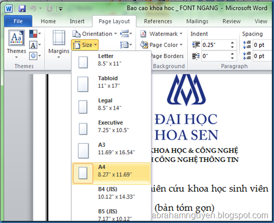Open the Breaks dropdown icon
The width and height of the screenshot is (274, 223).
[x=126, y=34]
